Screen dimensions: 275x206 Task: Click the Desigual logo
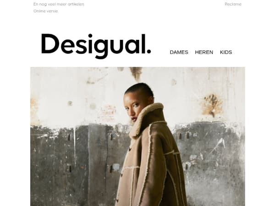point(96,46)
